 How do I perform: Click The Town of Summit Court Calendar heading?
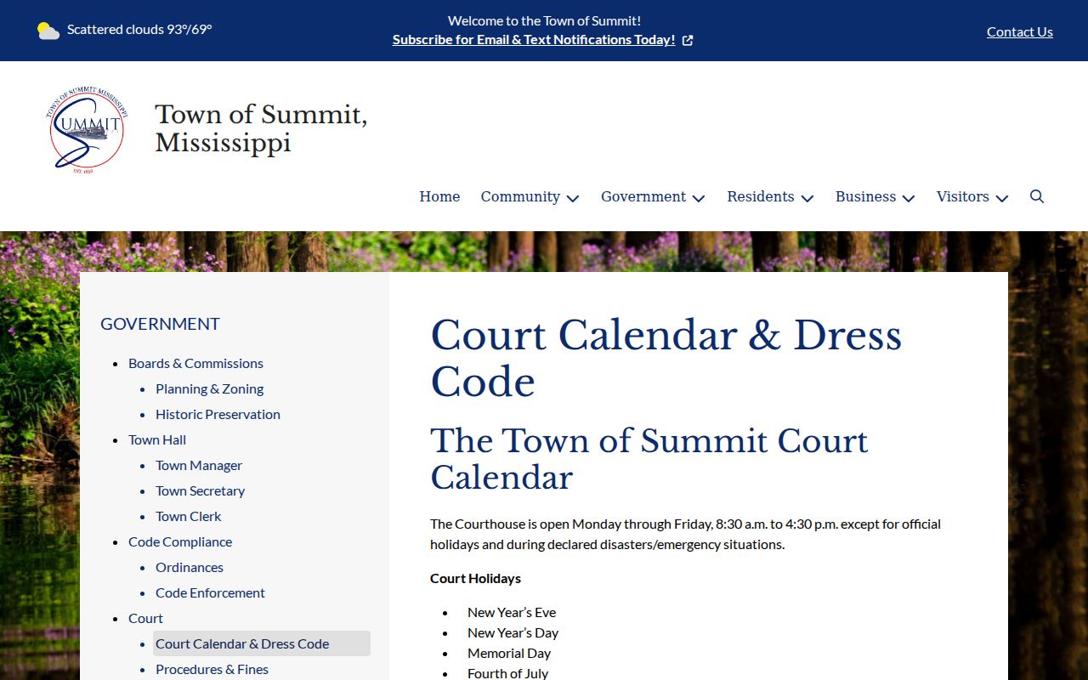coord(649,459)
